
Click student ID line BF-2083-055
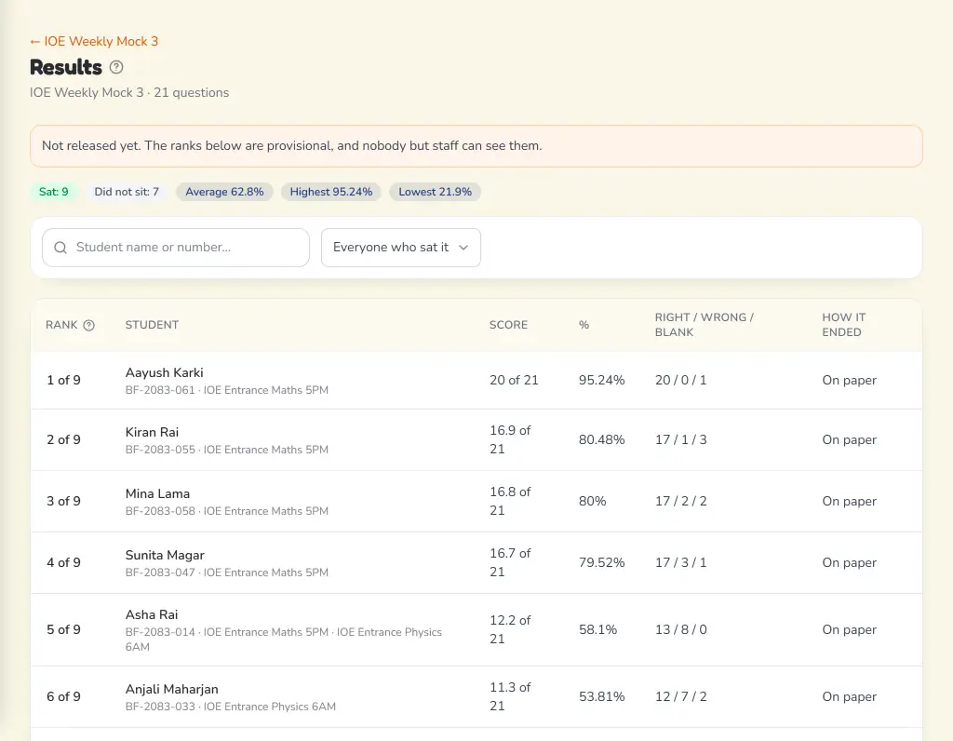tap(227, 450)
